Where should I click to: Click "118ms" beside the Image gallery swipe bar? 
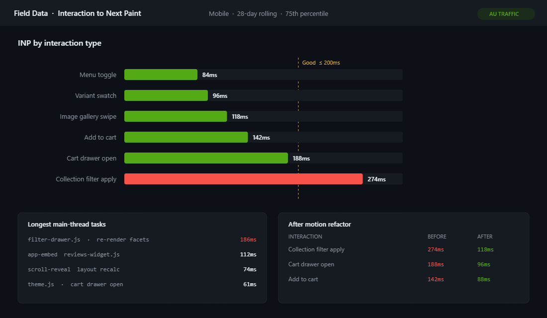point(240,117)
